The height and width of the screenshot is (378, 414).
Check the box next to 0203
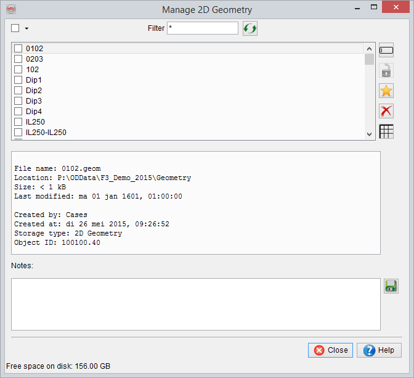(x=18, y=59)
